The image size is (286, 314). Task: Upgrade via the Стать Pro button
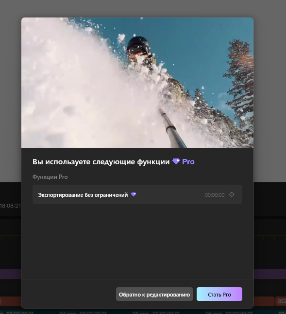click(219, 294)
